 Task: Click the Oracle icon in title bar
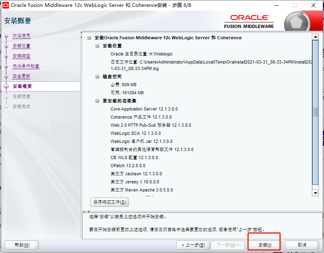[5, 5]
